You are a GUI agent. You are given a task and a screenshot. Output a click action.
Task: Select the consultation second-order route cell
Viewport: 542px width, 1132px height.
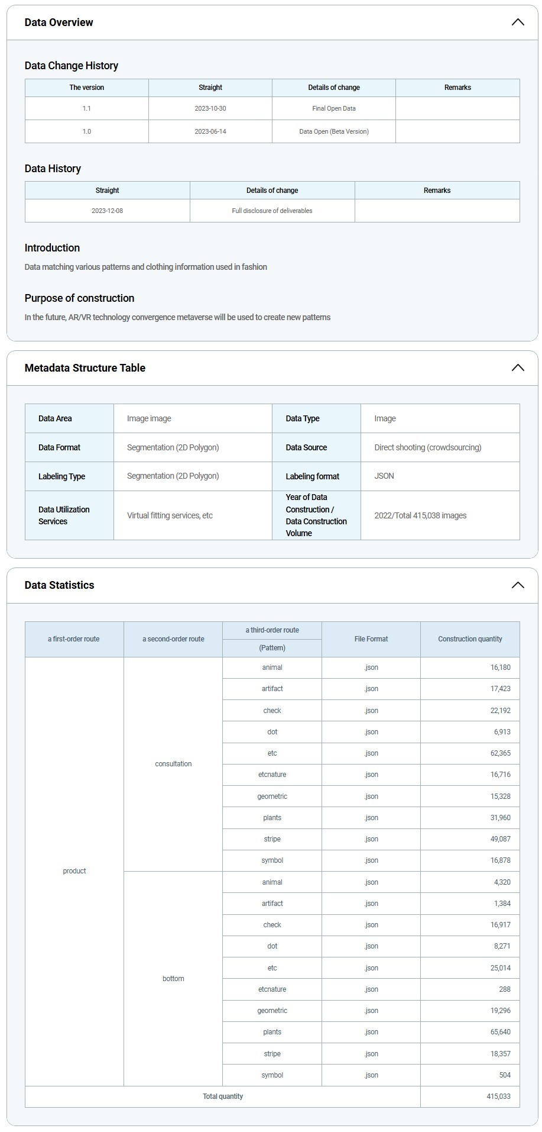173,764
